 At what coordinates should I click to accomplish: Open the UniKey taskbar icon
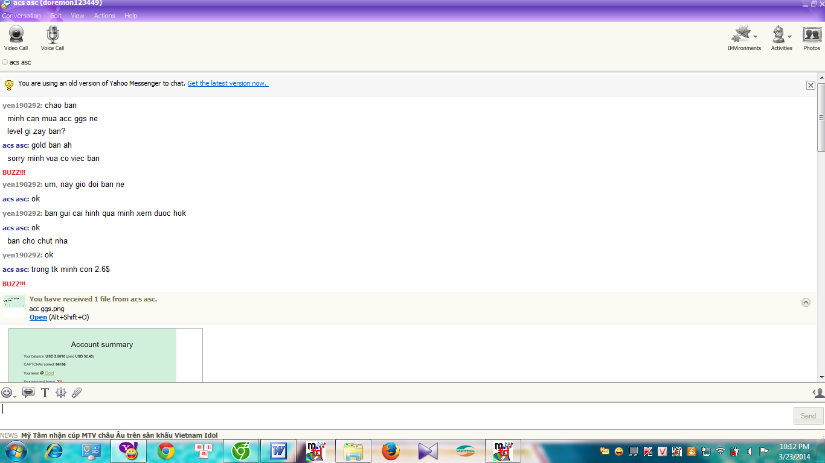(204, 451)
